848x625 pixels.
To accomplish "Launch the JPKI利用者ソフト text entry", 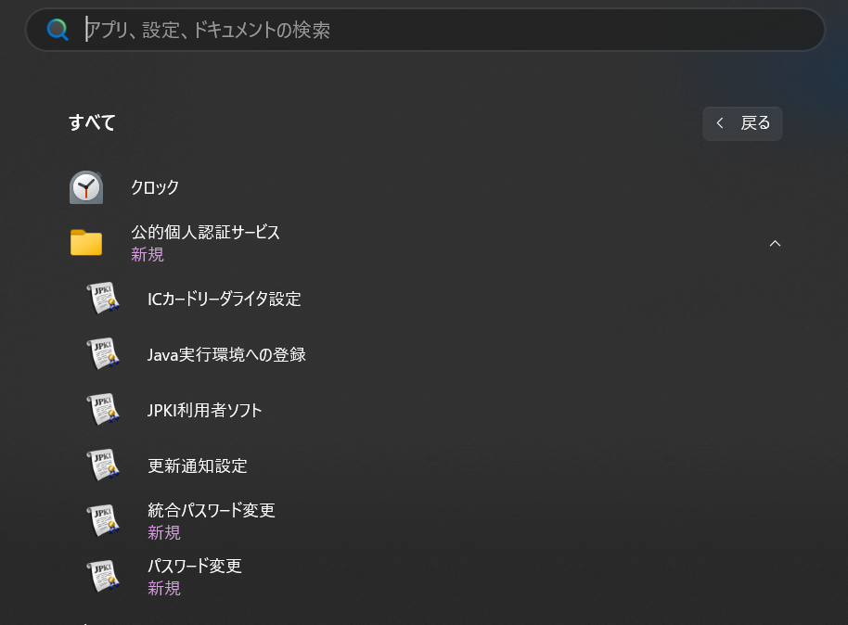I will (205, 410).
